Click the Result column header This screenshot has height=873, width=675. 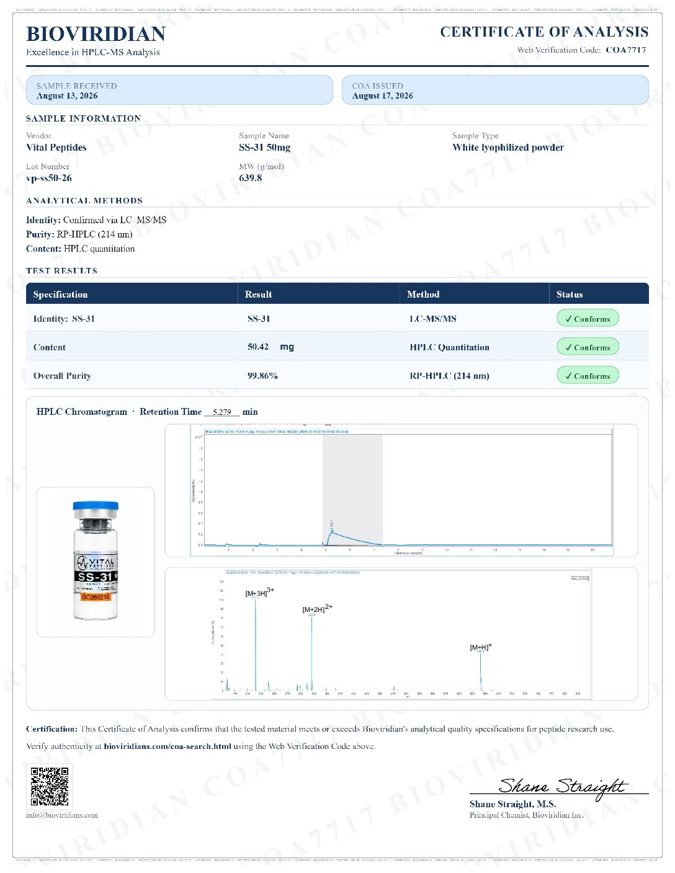(258, 295)
